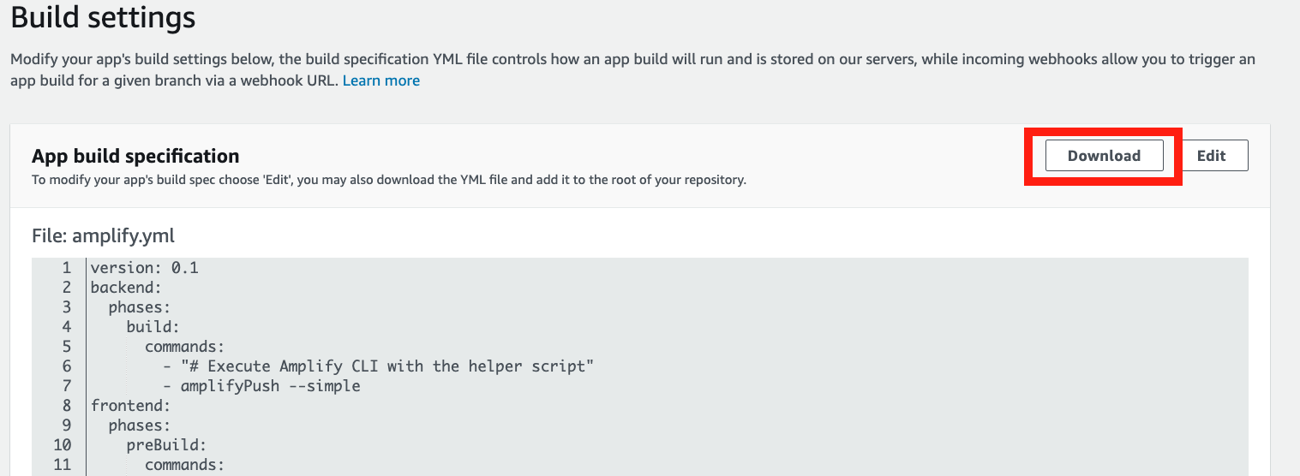Place cursor on the preBuild: line

[166, 445]
